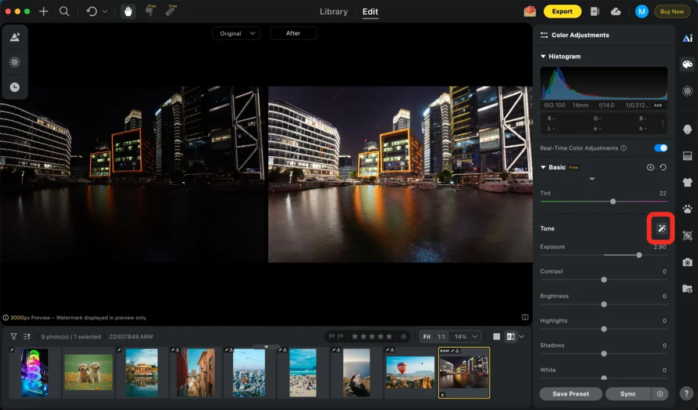This screenshot has width=698, height=410.
Task: Click the Save Preset button
Action: click(570, 394)
